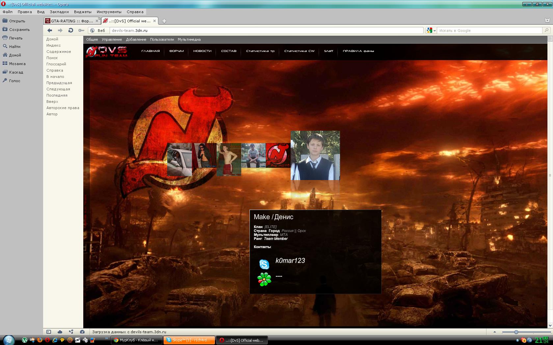Viewport: 553px width, 345px height.
Task: Click inside the address bar field
Action: pos(266,31)
